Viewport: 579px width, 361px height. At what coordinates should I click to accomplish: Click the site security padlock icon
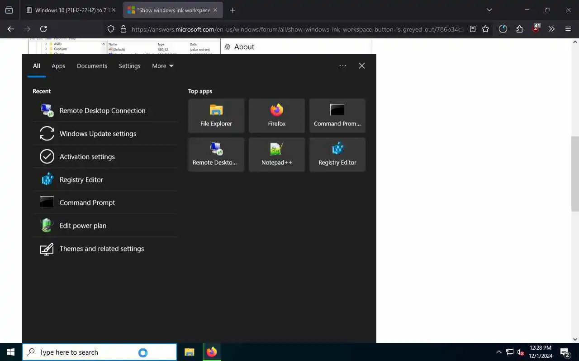123,29
